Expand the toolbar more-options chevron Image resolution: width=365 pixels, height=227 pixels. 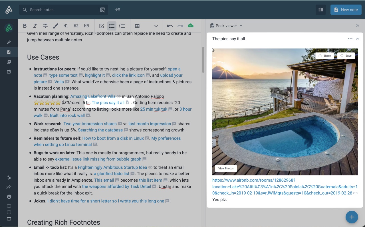click(x=156, y=26)
